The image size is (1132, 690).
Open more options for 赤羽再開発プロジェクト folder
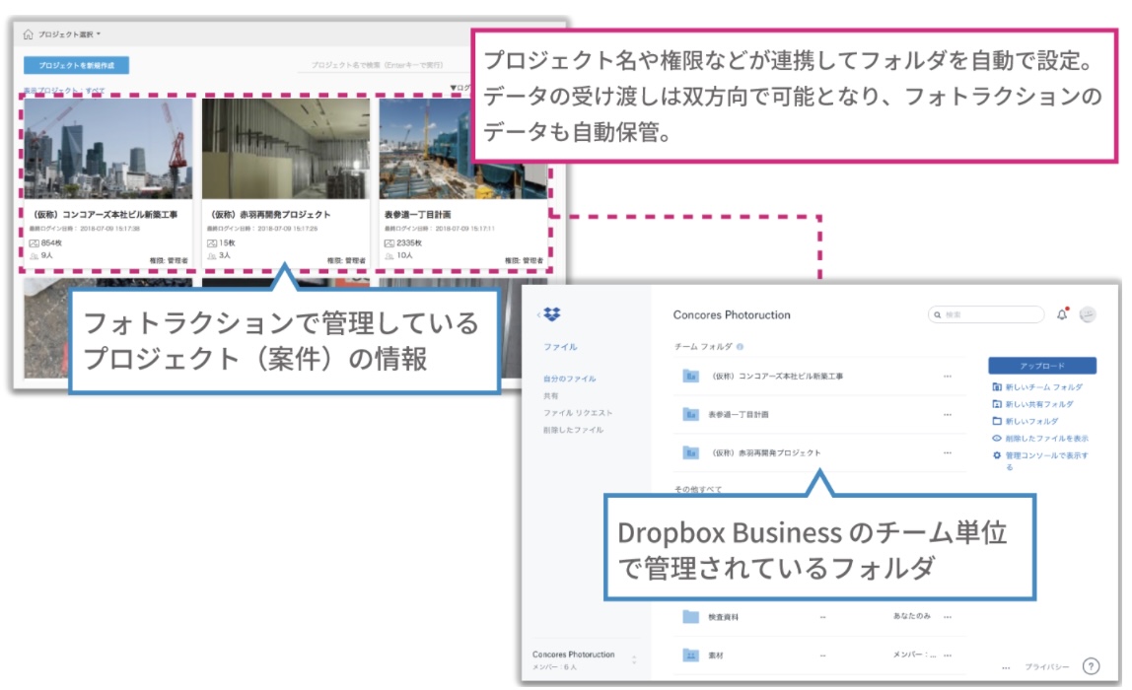948,452
